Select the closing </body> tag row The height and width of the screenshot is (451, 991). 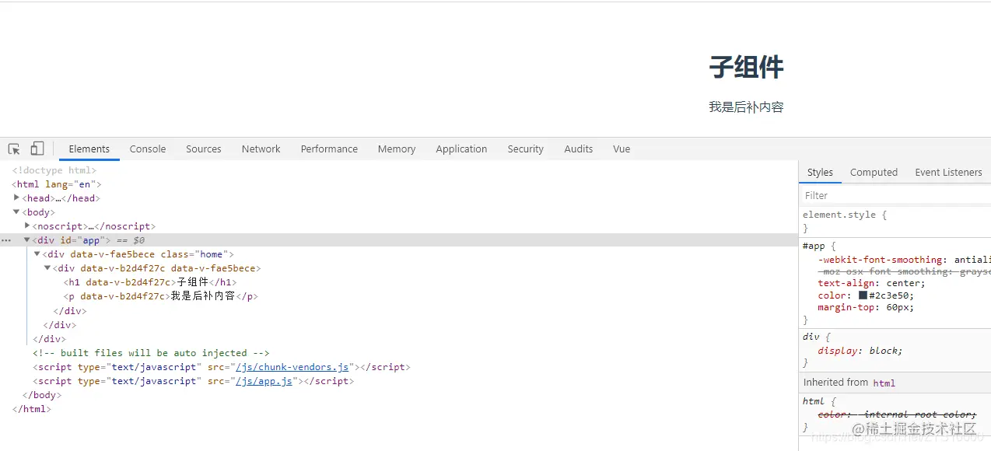(x=41, y=395)
